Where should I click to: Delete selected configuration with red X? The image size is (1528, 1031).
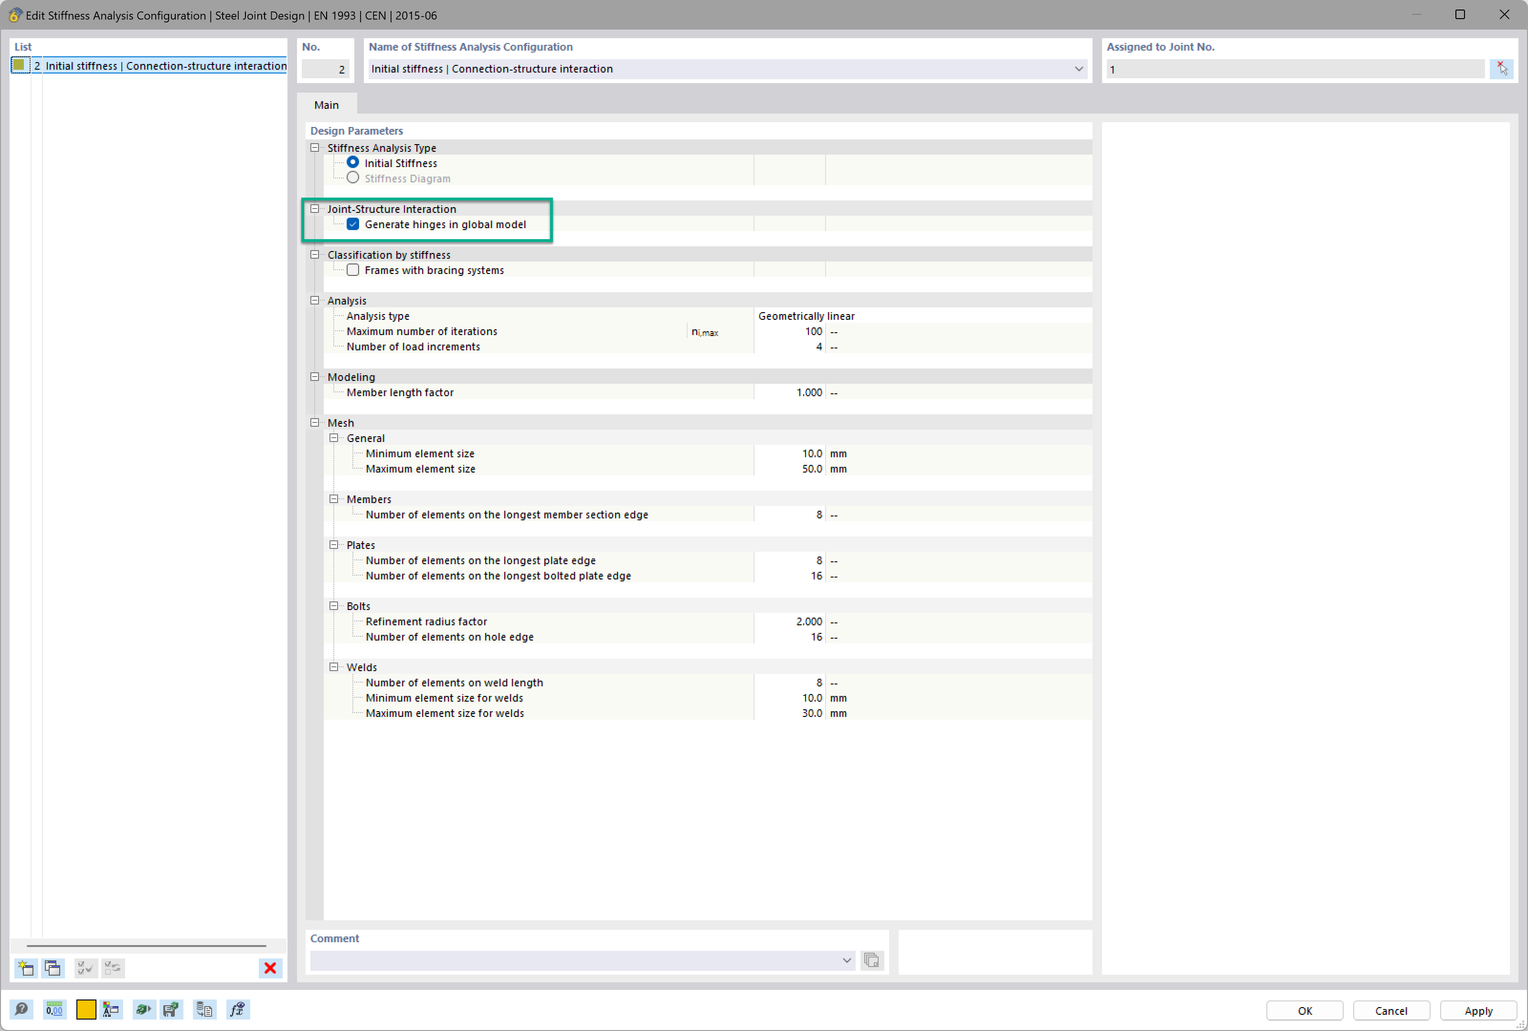(x=270, y=968)
